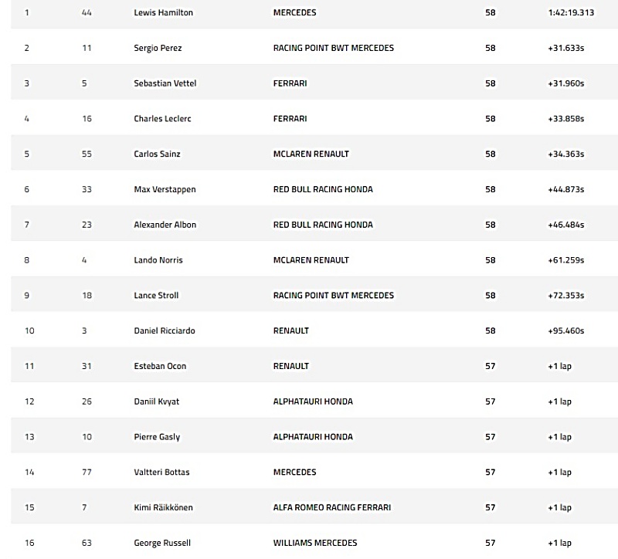The width and height of the screenshot is (618, 559).
Task: Click driver name Lewis Hamilton
Action: coord(163,12)
